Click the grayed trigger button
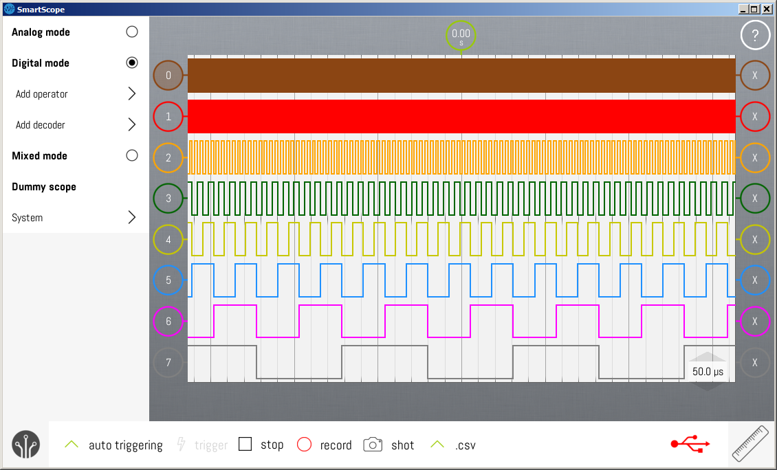Viewport: 777px width, 470px height. 203,445
